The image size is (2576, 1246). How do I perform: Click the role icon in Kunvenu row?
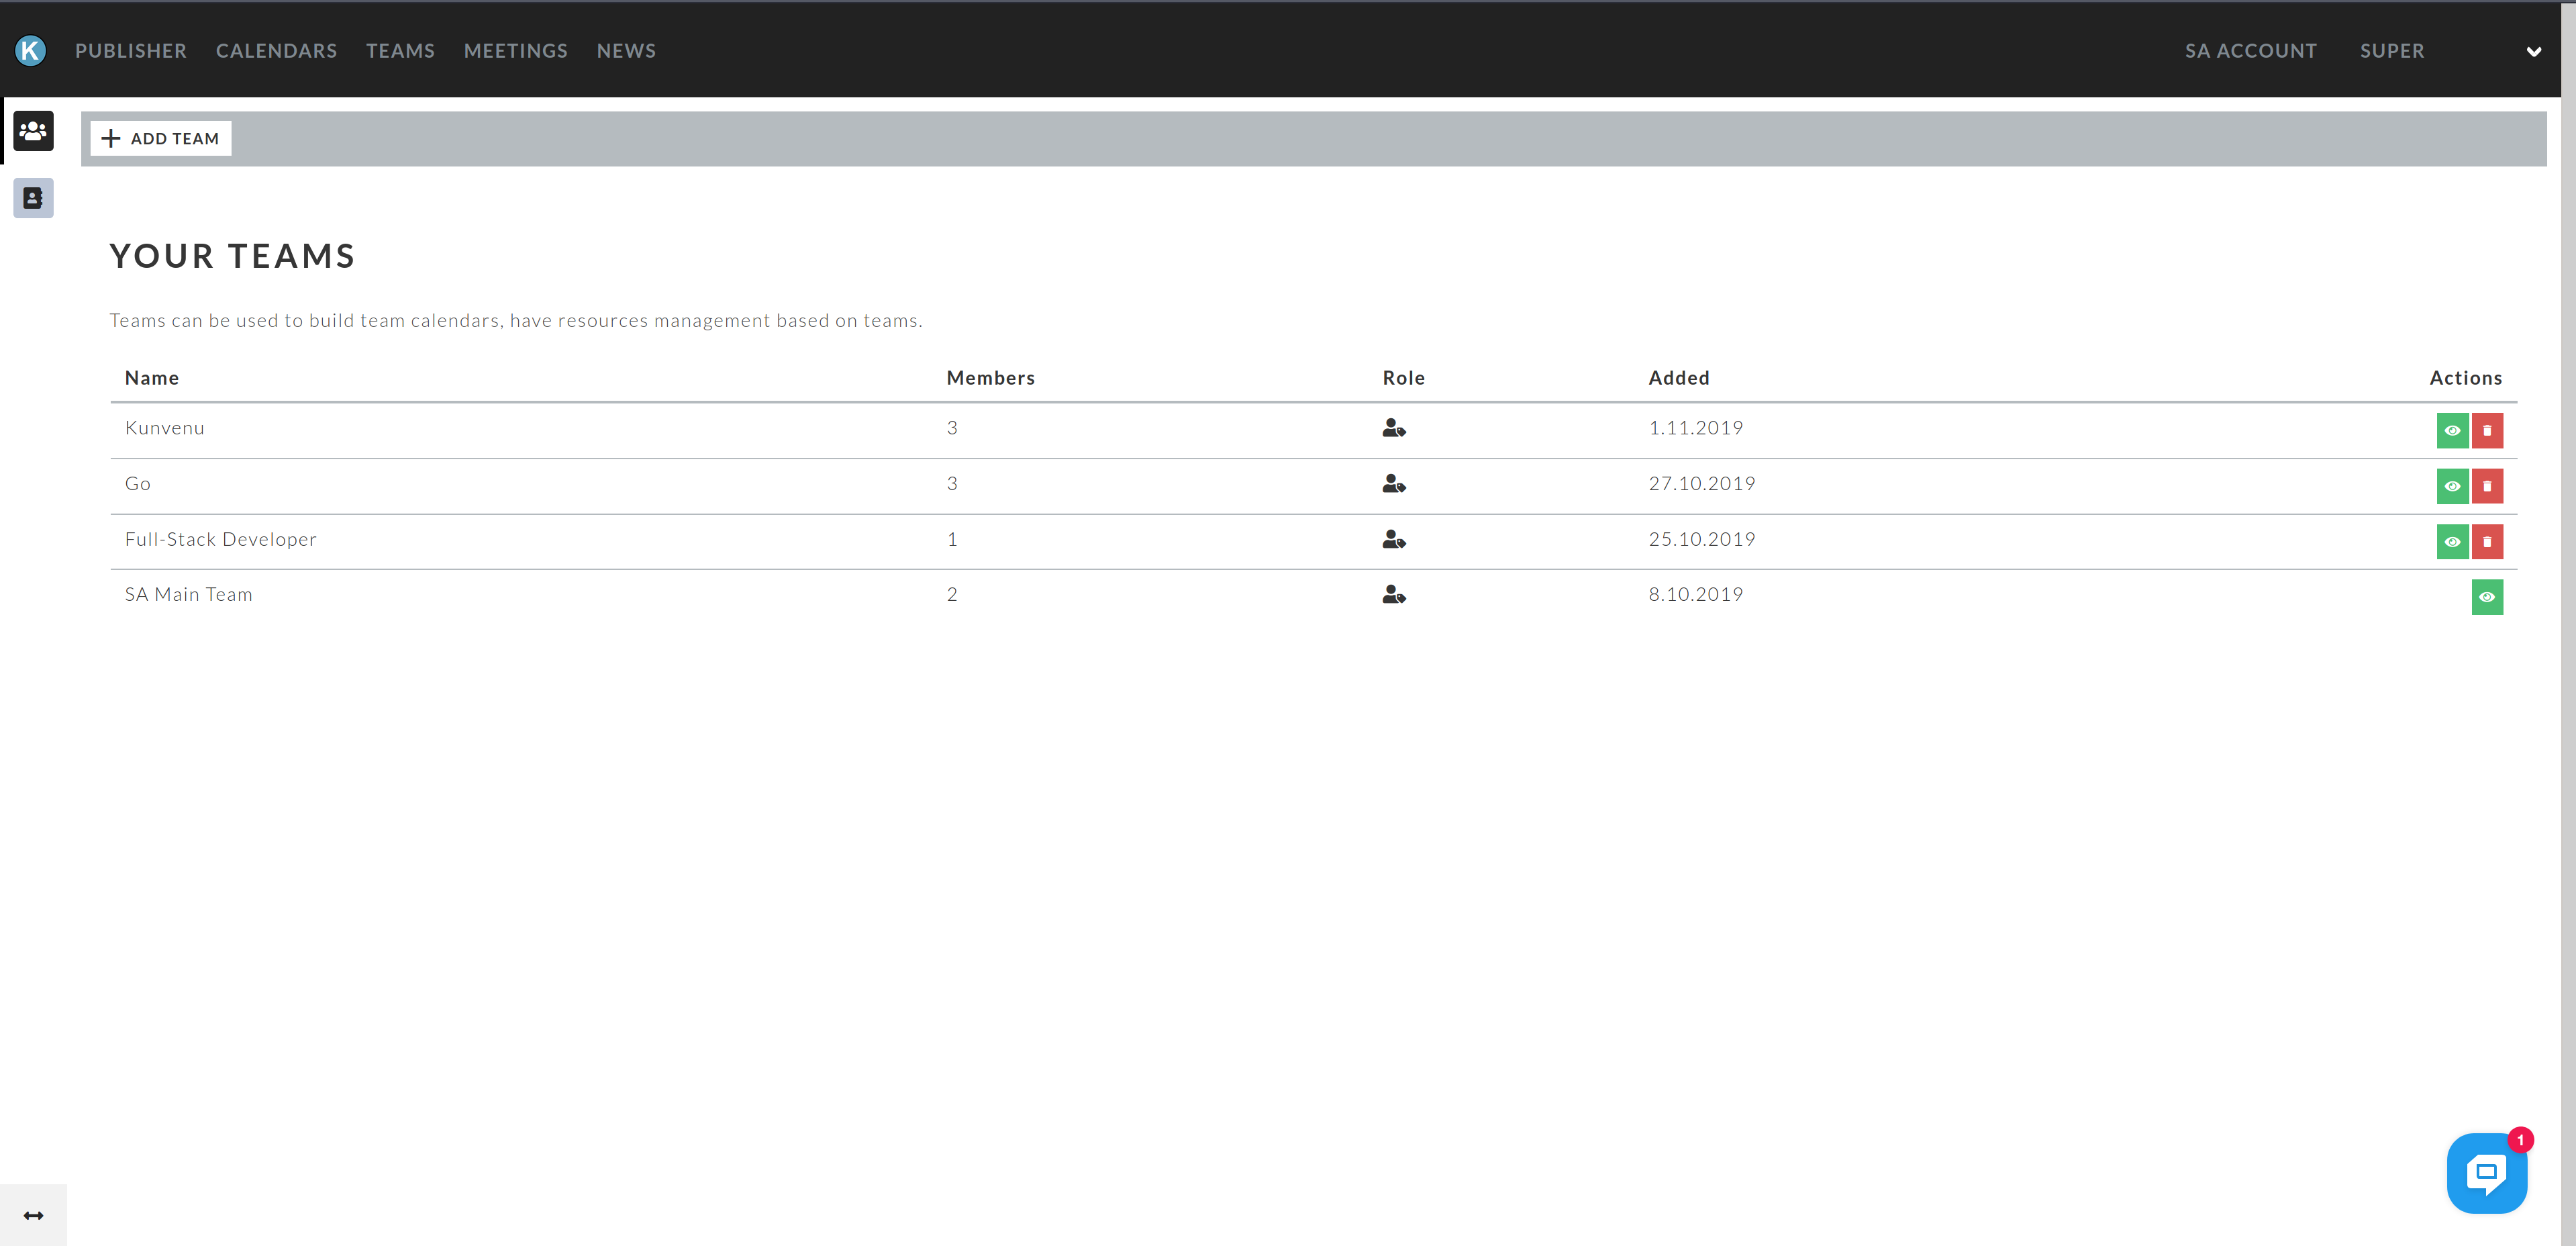[x=1394, y=429]
